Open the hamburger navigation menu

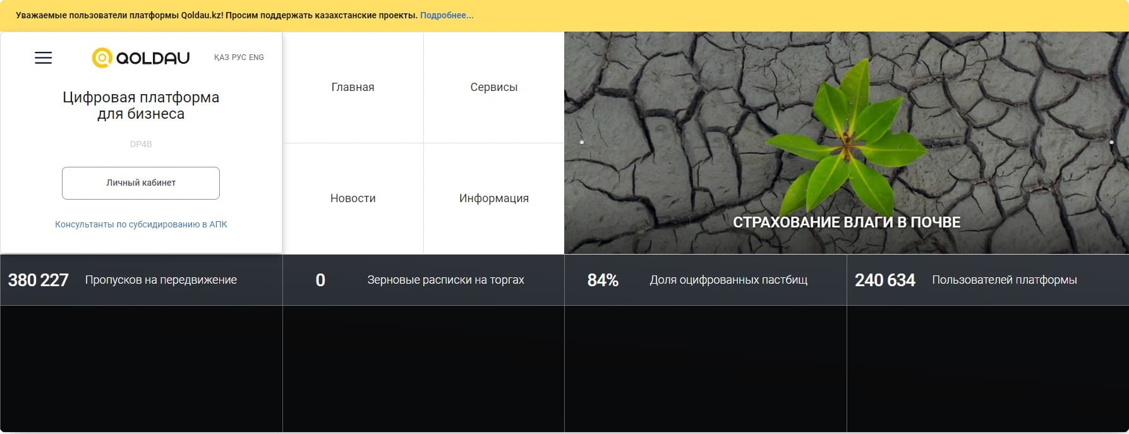pyautogui.click(x=43, y=58)
